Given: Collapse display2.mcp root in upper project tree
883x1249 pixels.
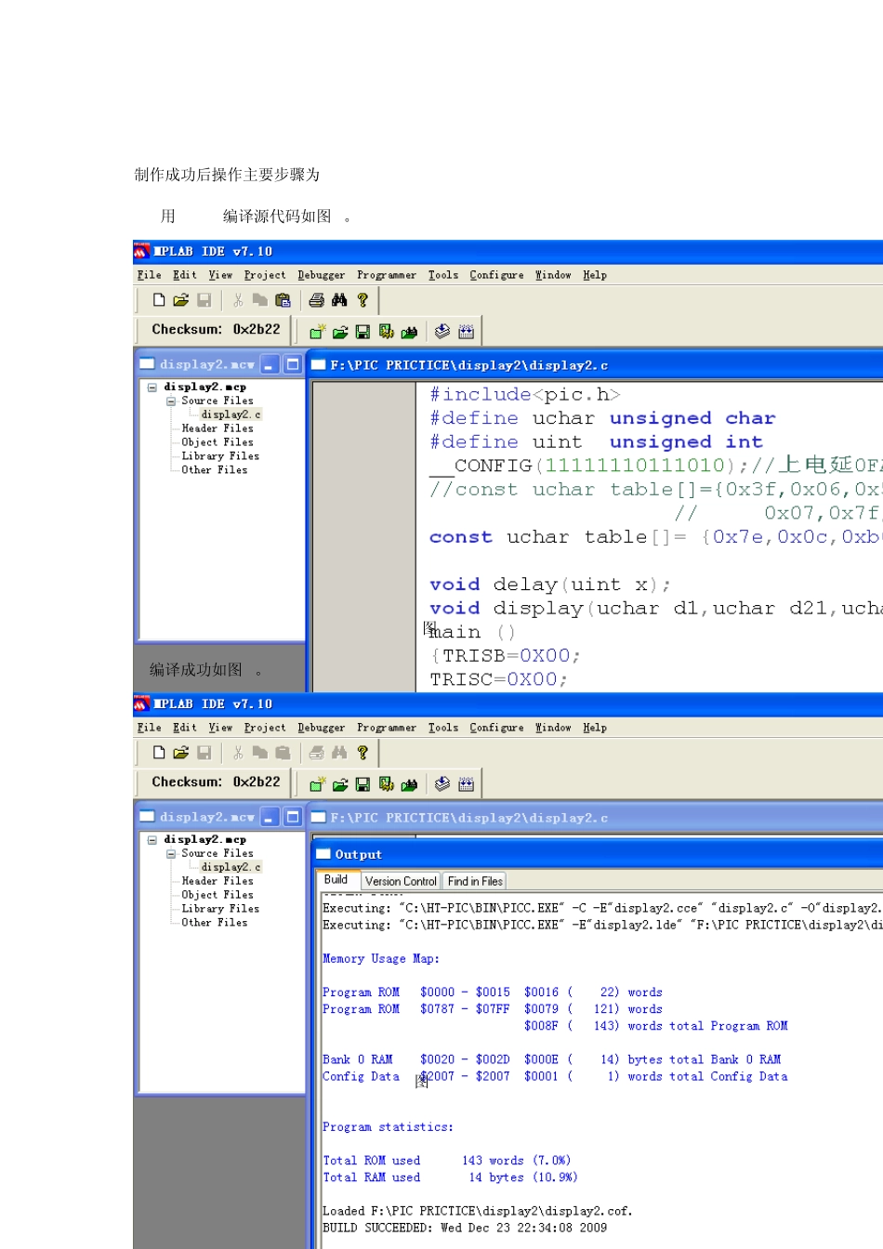Looking at the screenshot, I should click(152, 388).
